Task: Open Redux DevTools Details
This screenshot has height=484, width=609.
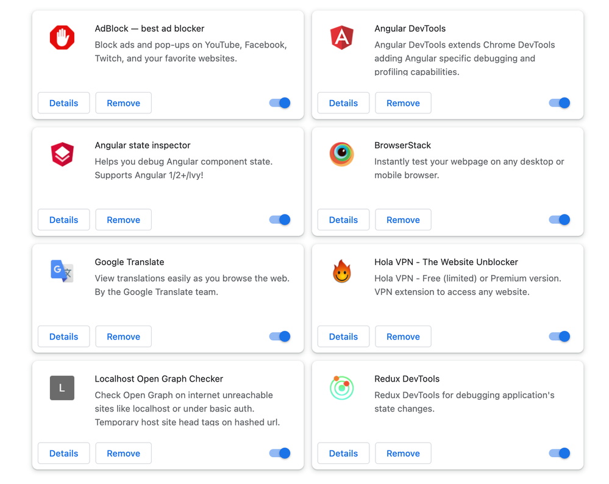Action: (x=343, y=454)
